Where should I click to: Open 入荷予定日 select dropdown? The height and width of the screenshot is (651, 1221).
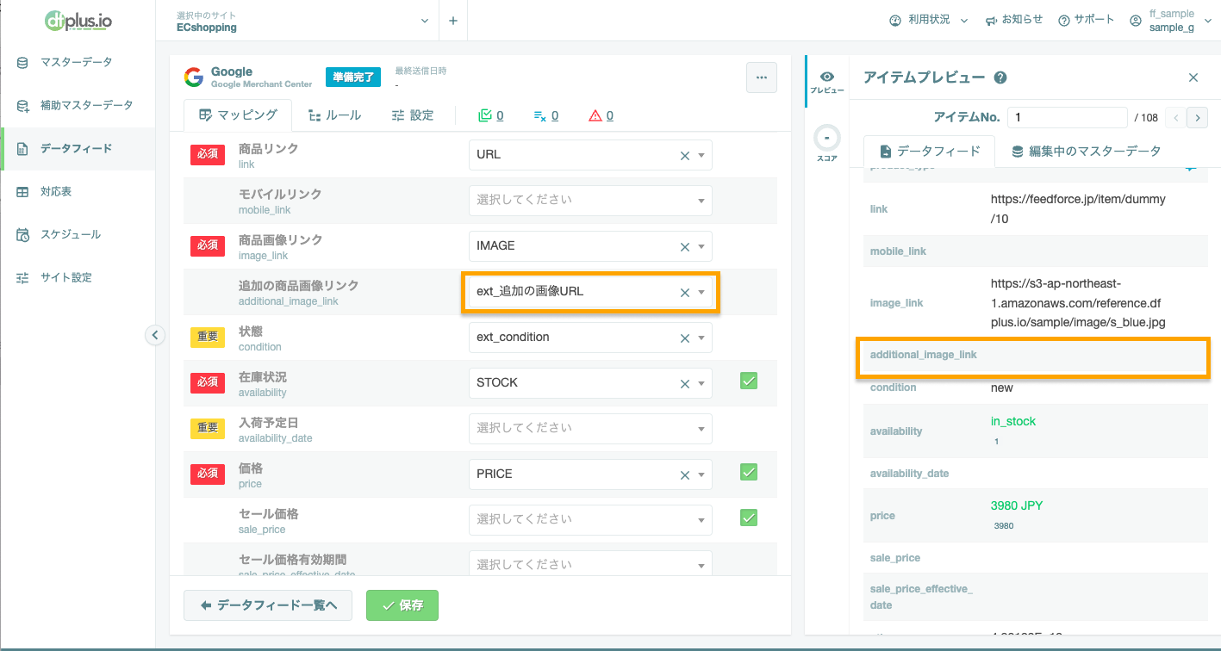click(x=590, y=428)
